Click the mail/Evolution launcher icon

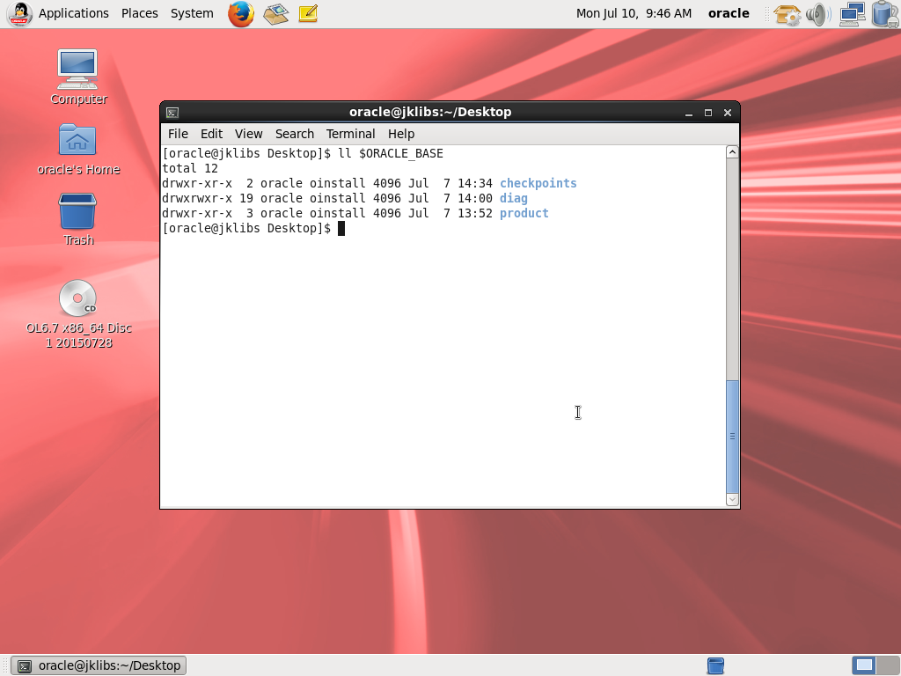(275, 13)
